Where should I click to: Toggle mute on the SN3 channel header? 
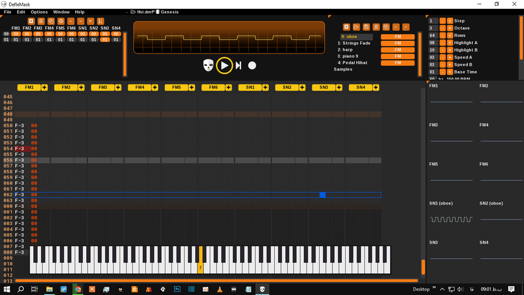[324, 87]
